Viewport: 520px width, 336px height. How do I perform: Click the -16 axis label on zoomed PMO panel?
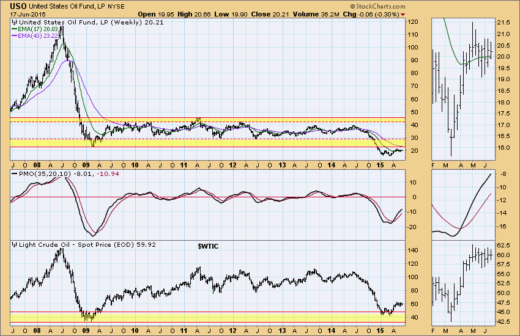tap(502, 227)
